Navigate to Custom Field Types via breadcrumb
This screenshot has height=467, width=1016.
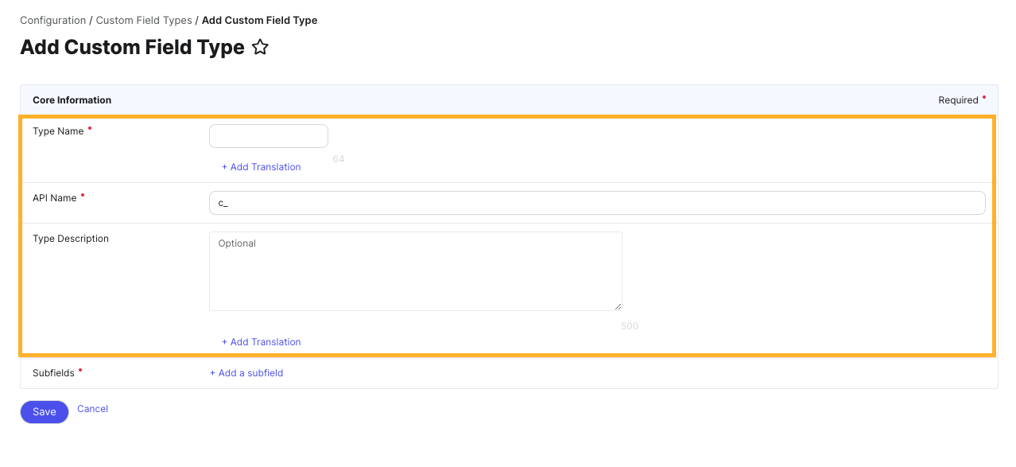(143, 20)
